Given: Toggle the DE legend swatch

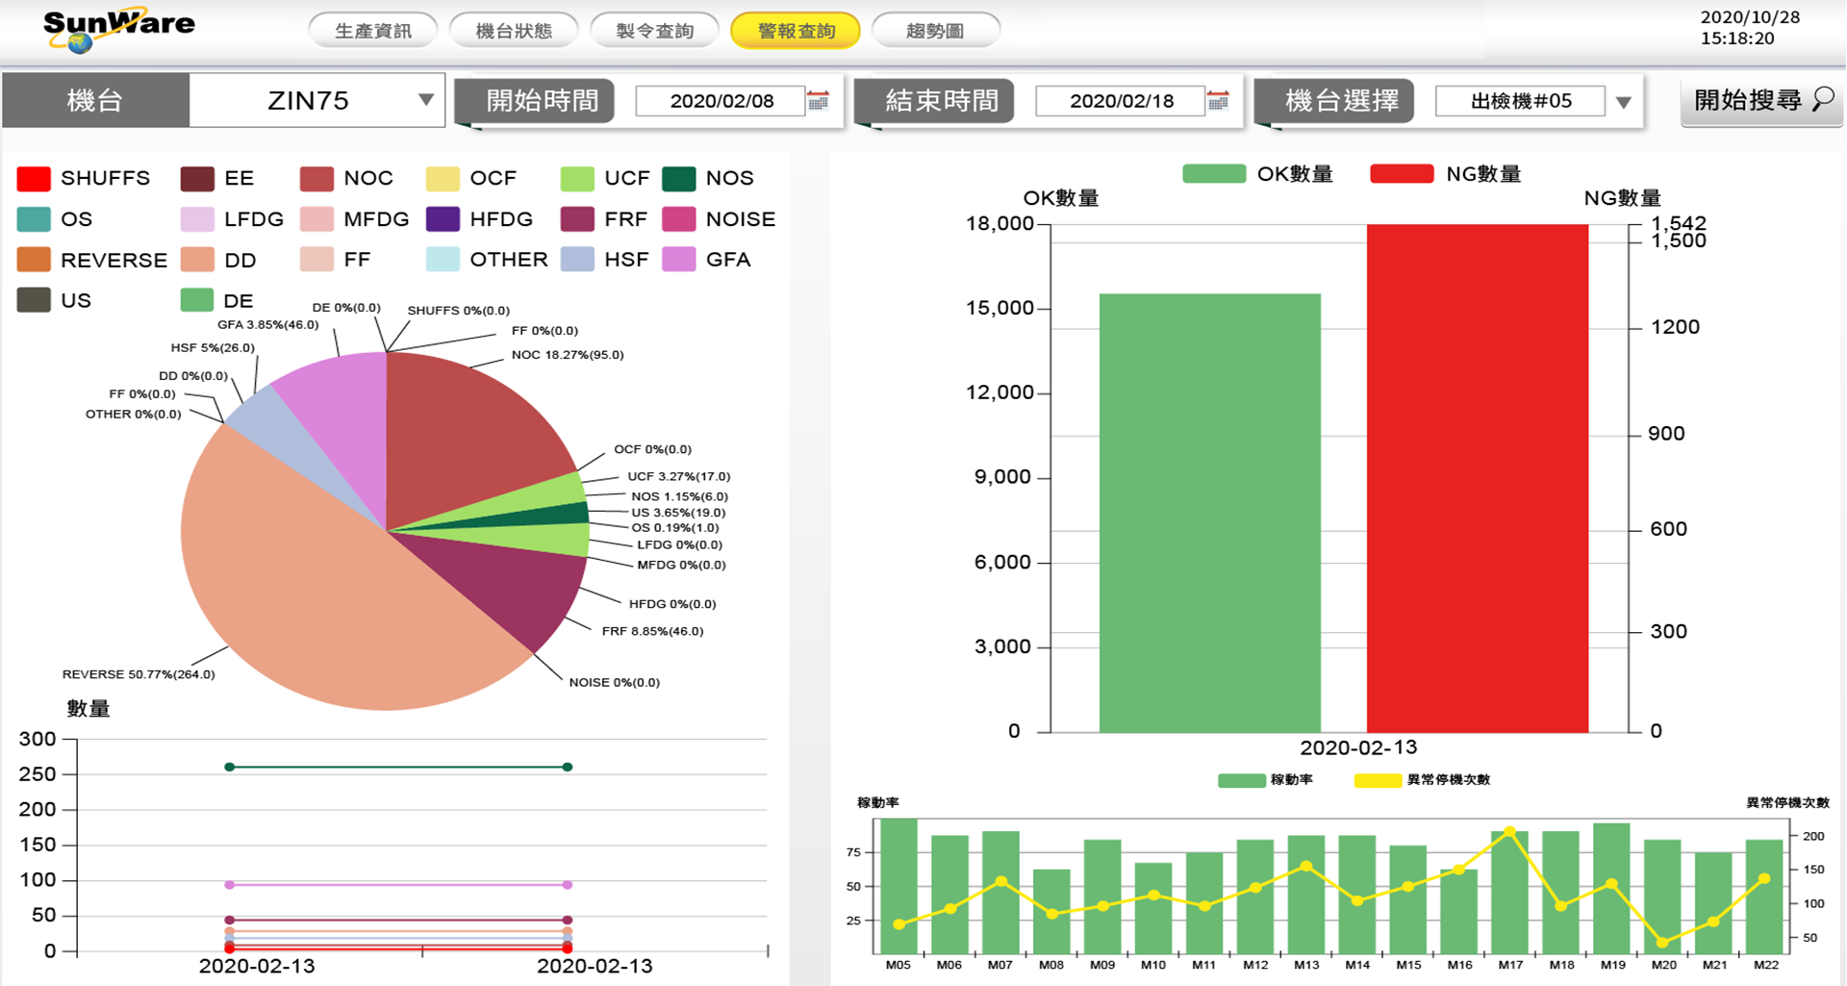Looking at the screenshot, I should 197,300.
